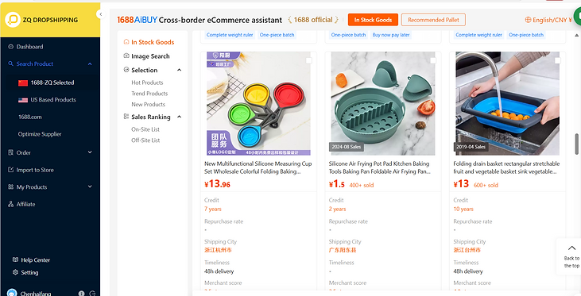This screenshot has width=581, height=296.
Task: Open the Image Search camera icon
Action: (x=126, y=56)
